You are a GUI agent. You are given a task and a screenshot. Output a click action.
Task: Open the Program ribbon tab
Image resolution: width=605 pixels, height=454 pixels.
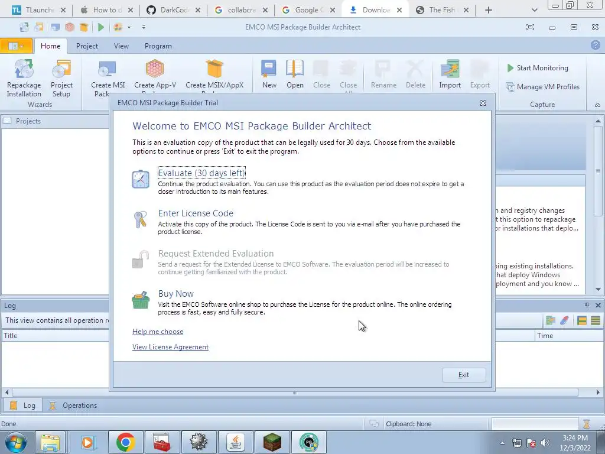[x=158, y=46]
